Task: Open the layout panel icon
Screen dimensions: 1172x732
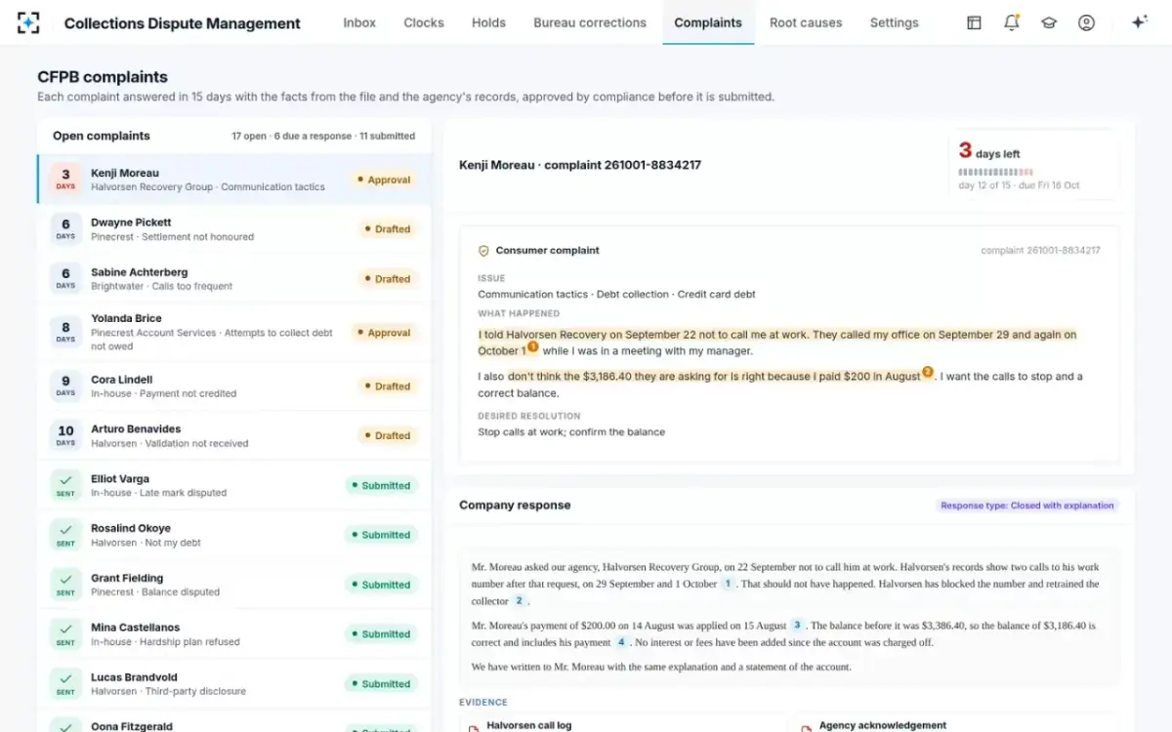Action: pyautogui.click(x=974, y=22)
